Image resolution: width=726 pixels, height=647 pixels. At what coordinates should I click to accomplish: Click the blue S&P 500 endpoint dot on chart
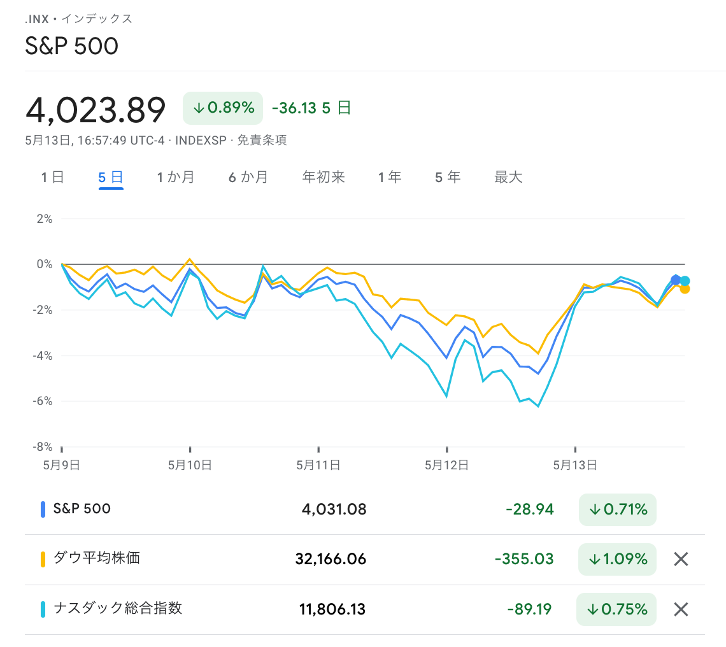coord(676,280)
